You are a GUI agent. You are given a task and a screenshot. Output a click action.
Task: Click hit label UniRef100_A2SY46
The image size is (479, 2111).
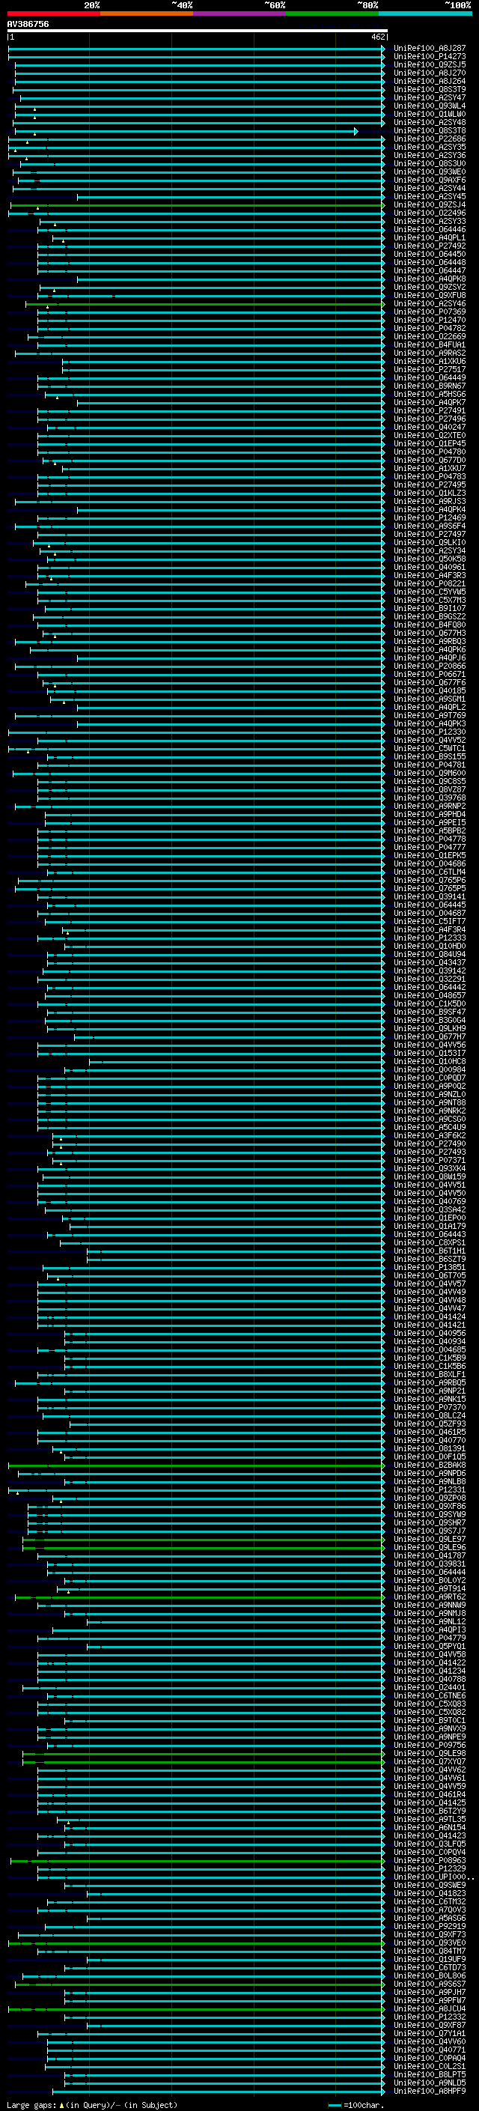tap(430, 303)
